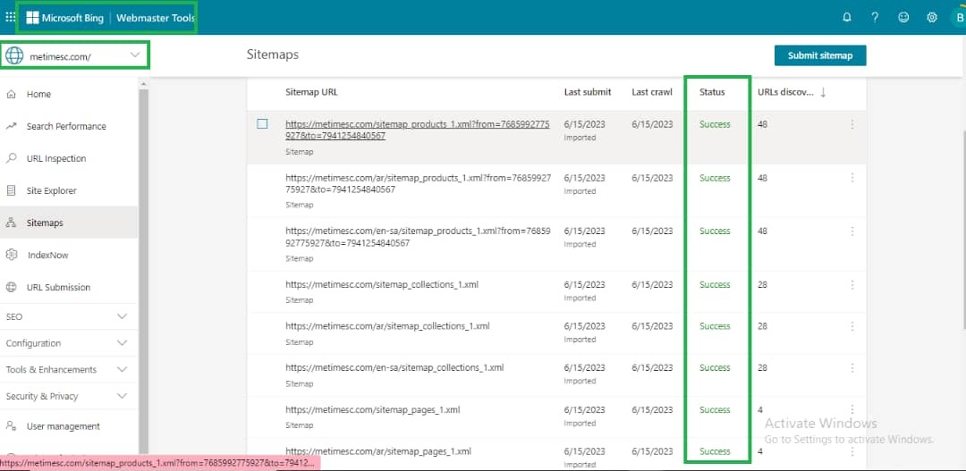Check the first sitemap row checkbox
Image resolution: width=966 pixels, height=471 pixels.
pos(262,124)
